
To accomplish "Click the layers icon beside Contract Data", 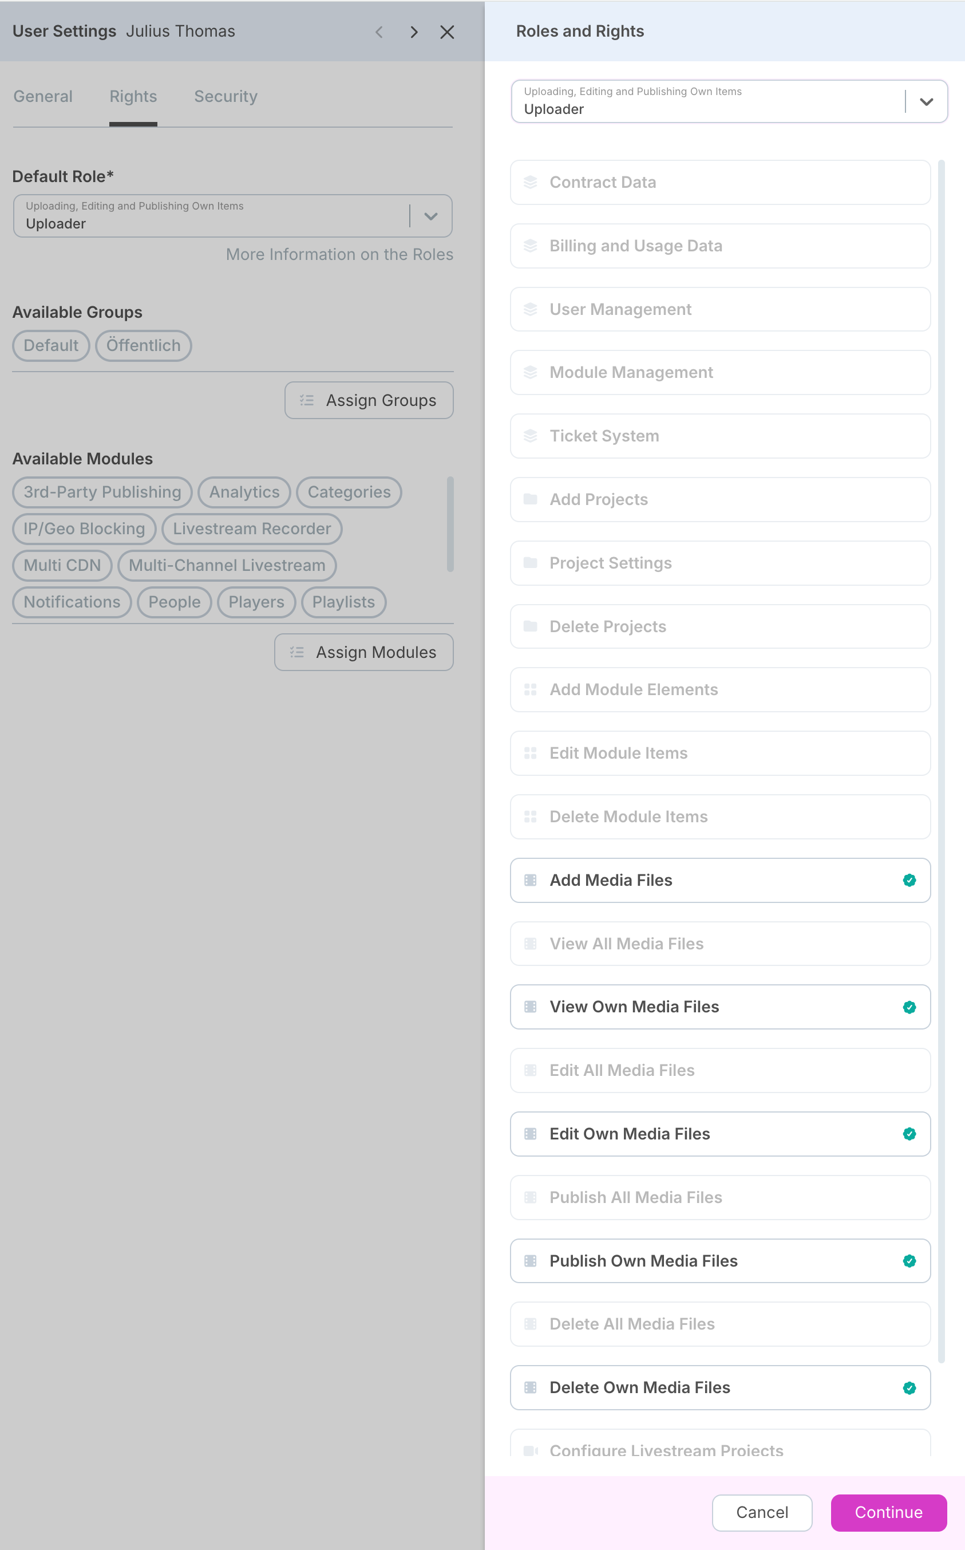I will tap(531, 183).
